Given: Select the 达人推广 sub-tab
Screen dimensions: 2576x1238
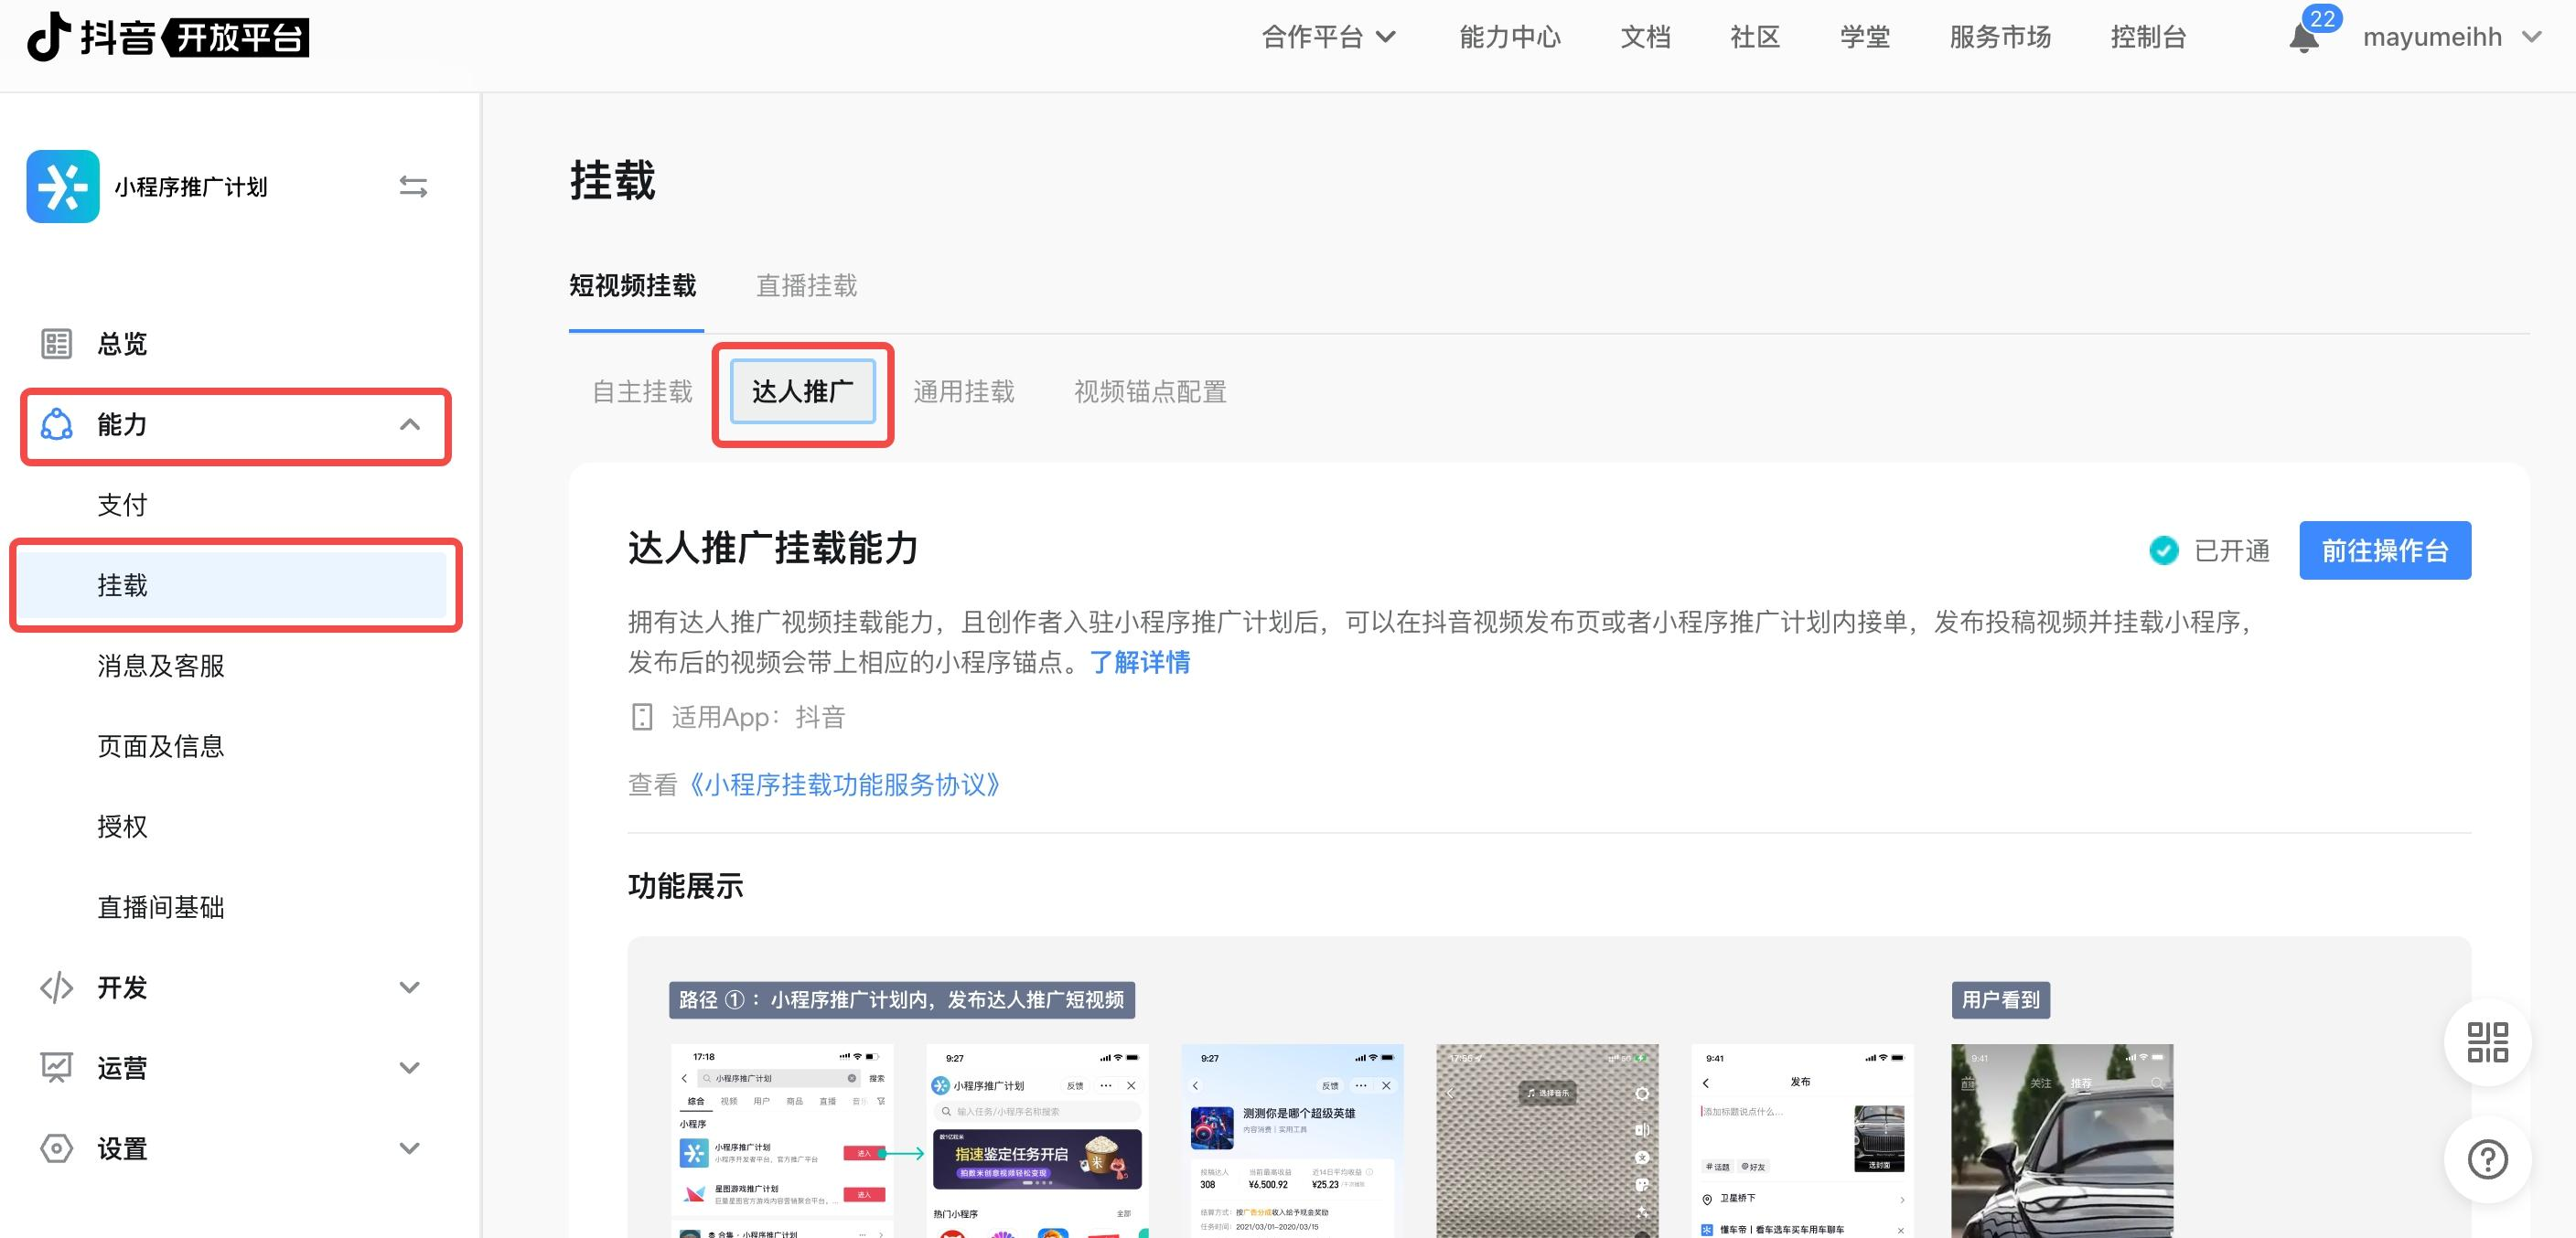Looking at the screenshot, I should tap(803, 391).
